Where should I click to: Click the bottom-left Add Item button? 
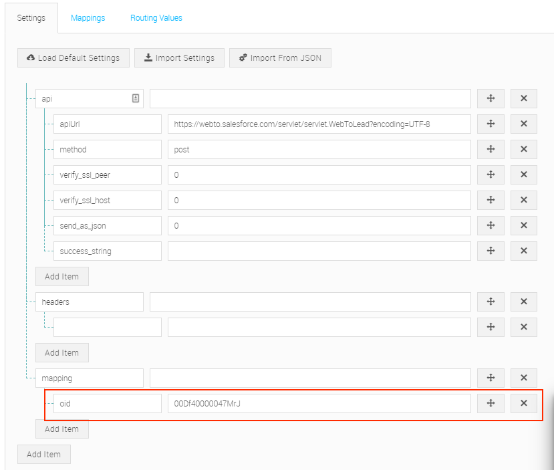[x=43, y=454]
